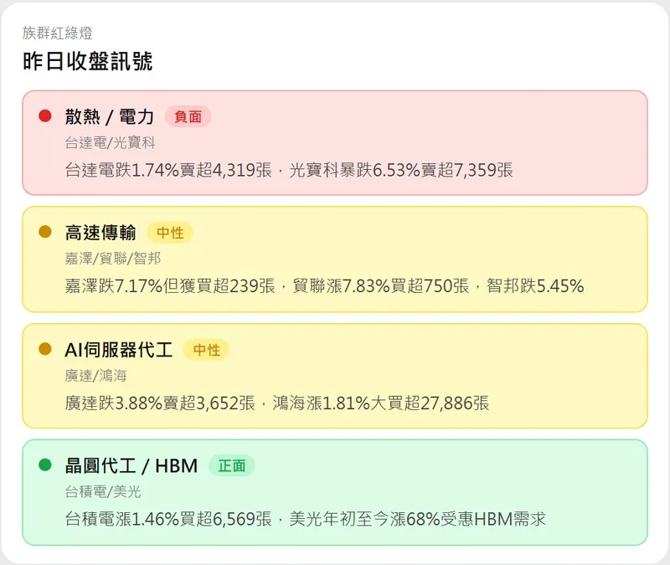Click the green dot next to 晶圓代工 / HBM

pos(45,465)
